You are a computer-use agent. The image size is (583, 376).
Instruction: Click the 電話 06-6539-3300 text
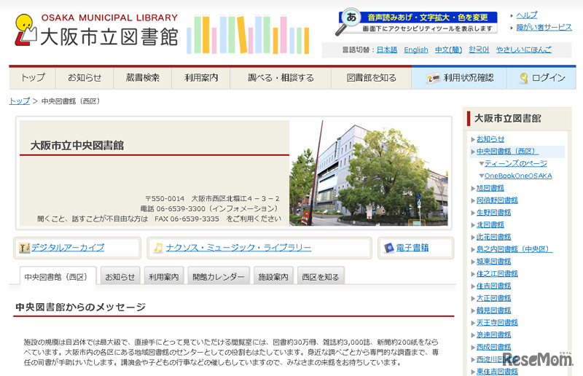[x=173, y=209]
